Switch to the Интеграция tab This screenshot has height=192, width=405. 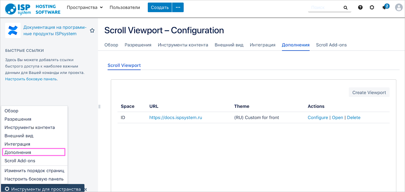click(262, 45)
